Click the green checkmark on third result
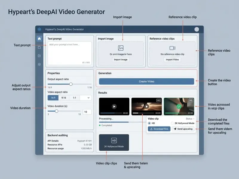 point(179,107)
